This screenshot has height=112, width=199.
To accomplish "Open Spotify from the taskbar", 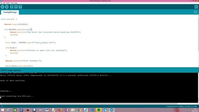I will [x=99, y=110].
